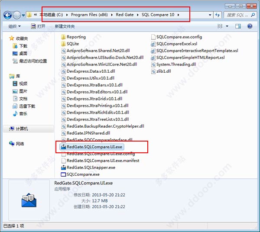
Task: Select DevExpress.XtraBars.v10.1.dll file icon
Action: [x=64, y=85]
